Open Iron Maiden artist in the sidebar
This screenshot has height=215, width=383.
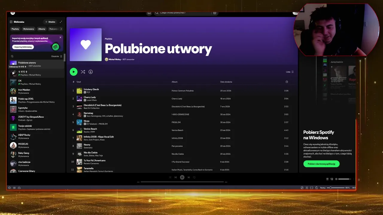(x=37, y=91)
